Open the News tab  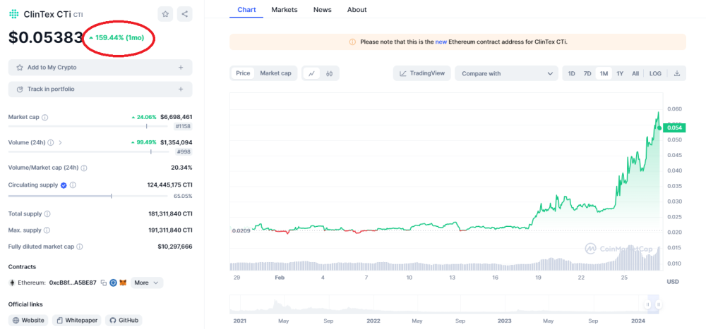pyautogui.click(x=322, y=10)
